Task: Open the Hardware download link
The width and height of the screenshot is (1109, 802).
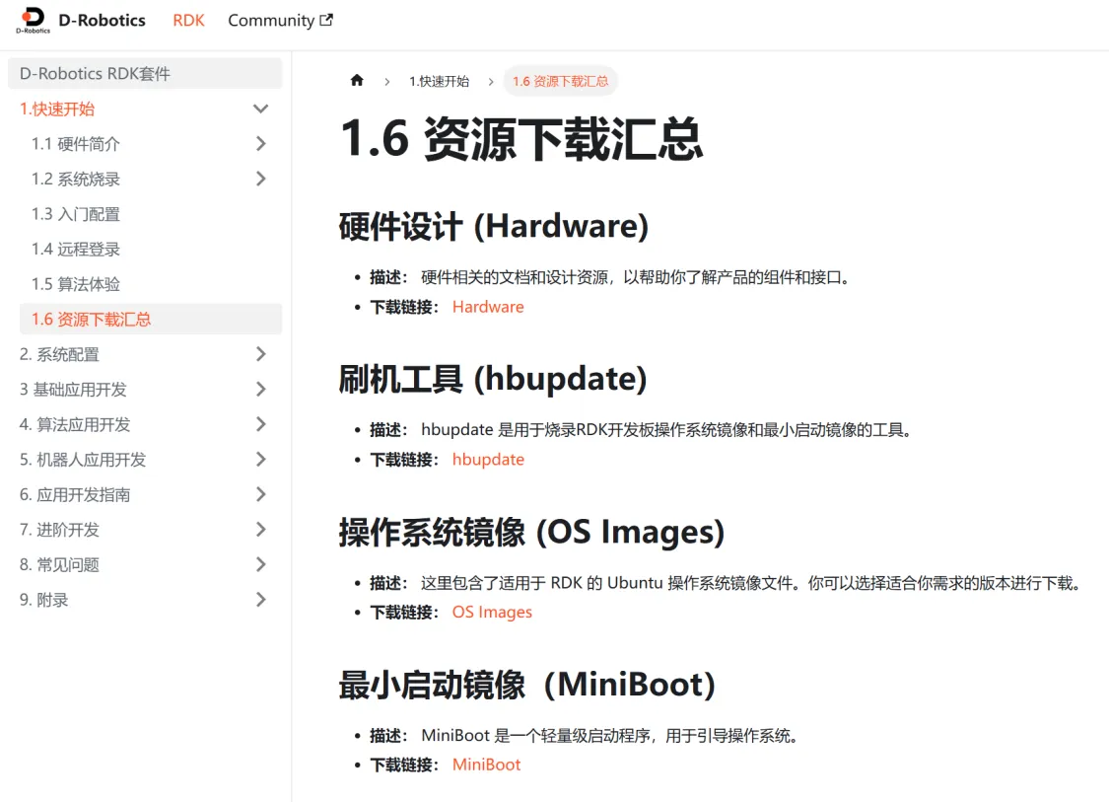Action: click(488, 307)
